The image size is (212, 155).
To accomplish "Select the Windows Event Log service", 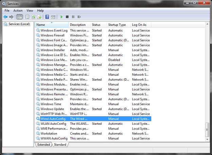I will click(93, 31).
